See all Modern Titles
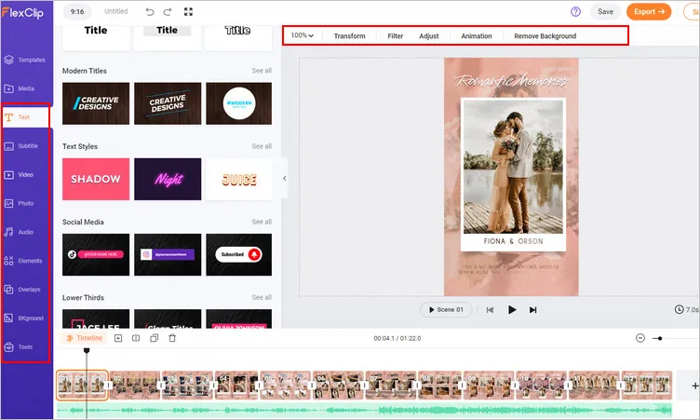Viewport: 700px width, 420px height. click(262, 71)
